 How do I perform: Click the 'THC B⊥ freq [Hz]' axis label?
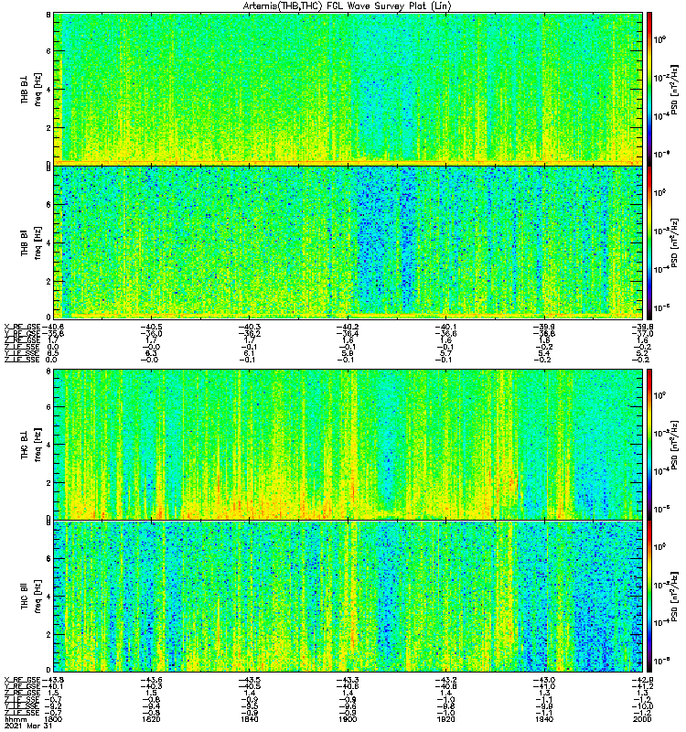click(x=31, y=445)
